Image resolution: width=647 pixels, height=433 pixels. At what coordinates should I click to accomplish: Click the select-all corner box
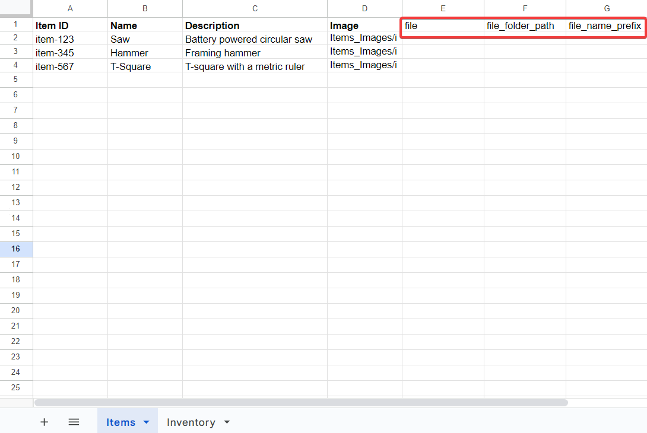coord(16,8)
